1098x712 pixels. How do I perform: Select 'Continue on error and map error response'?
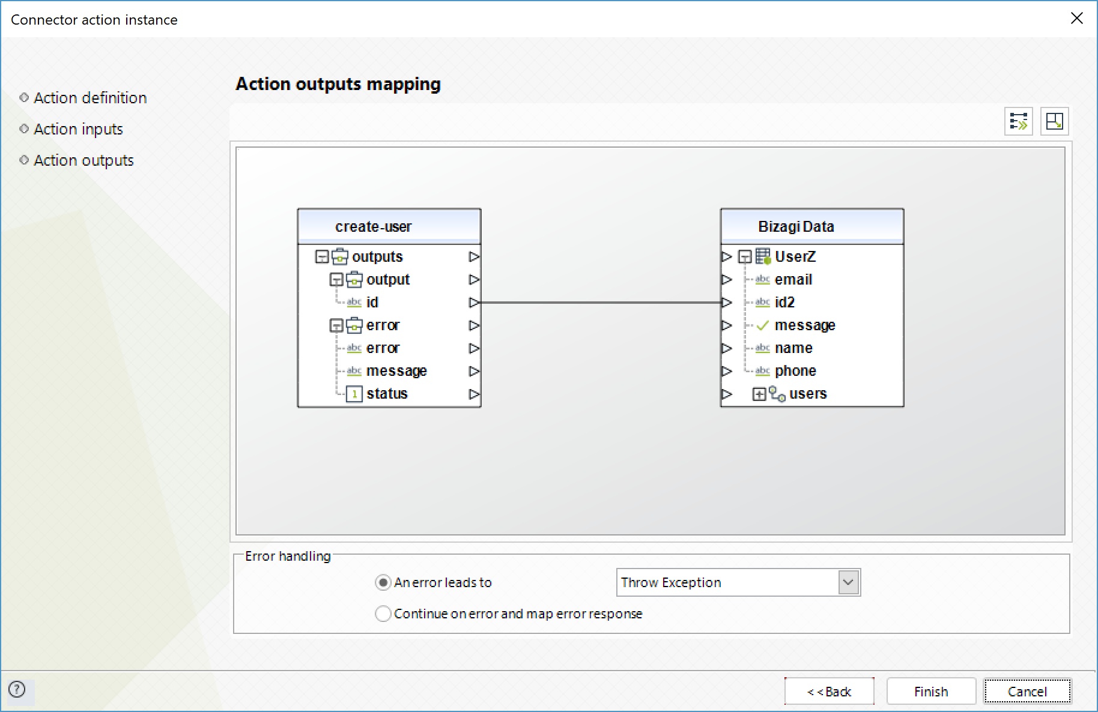click(383, 614)
